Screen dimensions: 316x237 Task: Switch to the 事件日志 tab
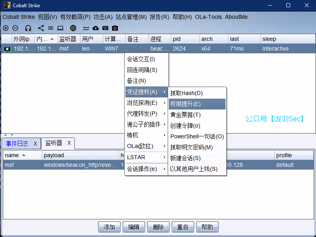point(17,143)
